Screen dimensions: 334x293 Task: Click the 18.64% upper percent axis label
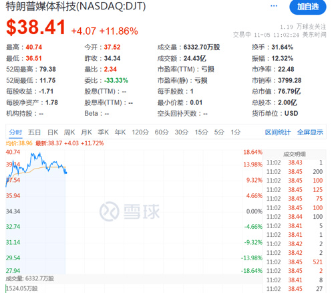point(253,153)
